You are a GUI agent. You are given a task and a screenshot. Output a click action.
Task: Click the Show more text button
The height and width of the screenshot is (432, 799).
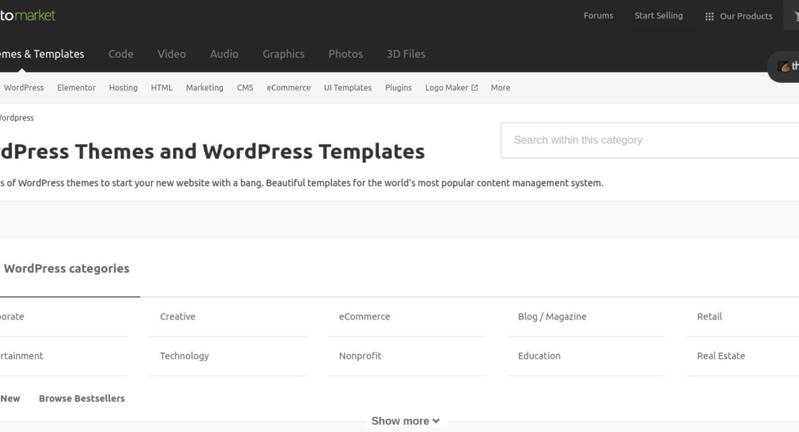click(400, 421)
